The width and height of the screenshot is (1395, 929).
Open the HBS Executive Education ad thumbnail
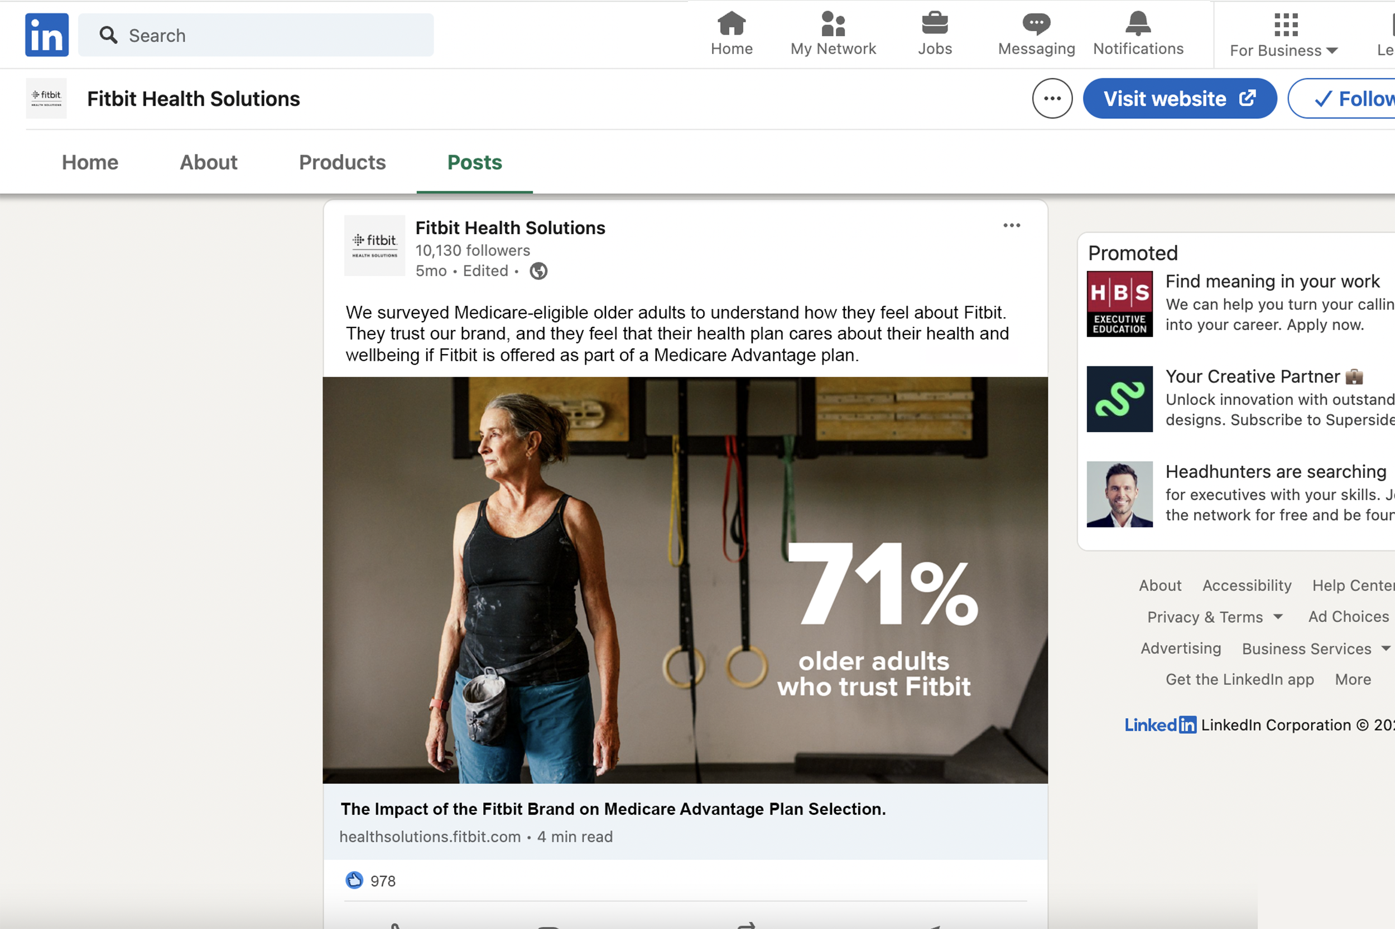[1119, 304]
